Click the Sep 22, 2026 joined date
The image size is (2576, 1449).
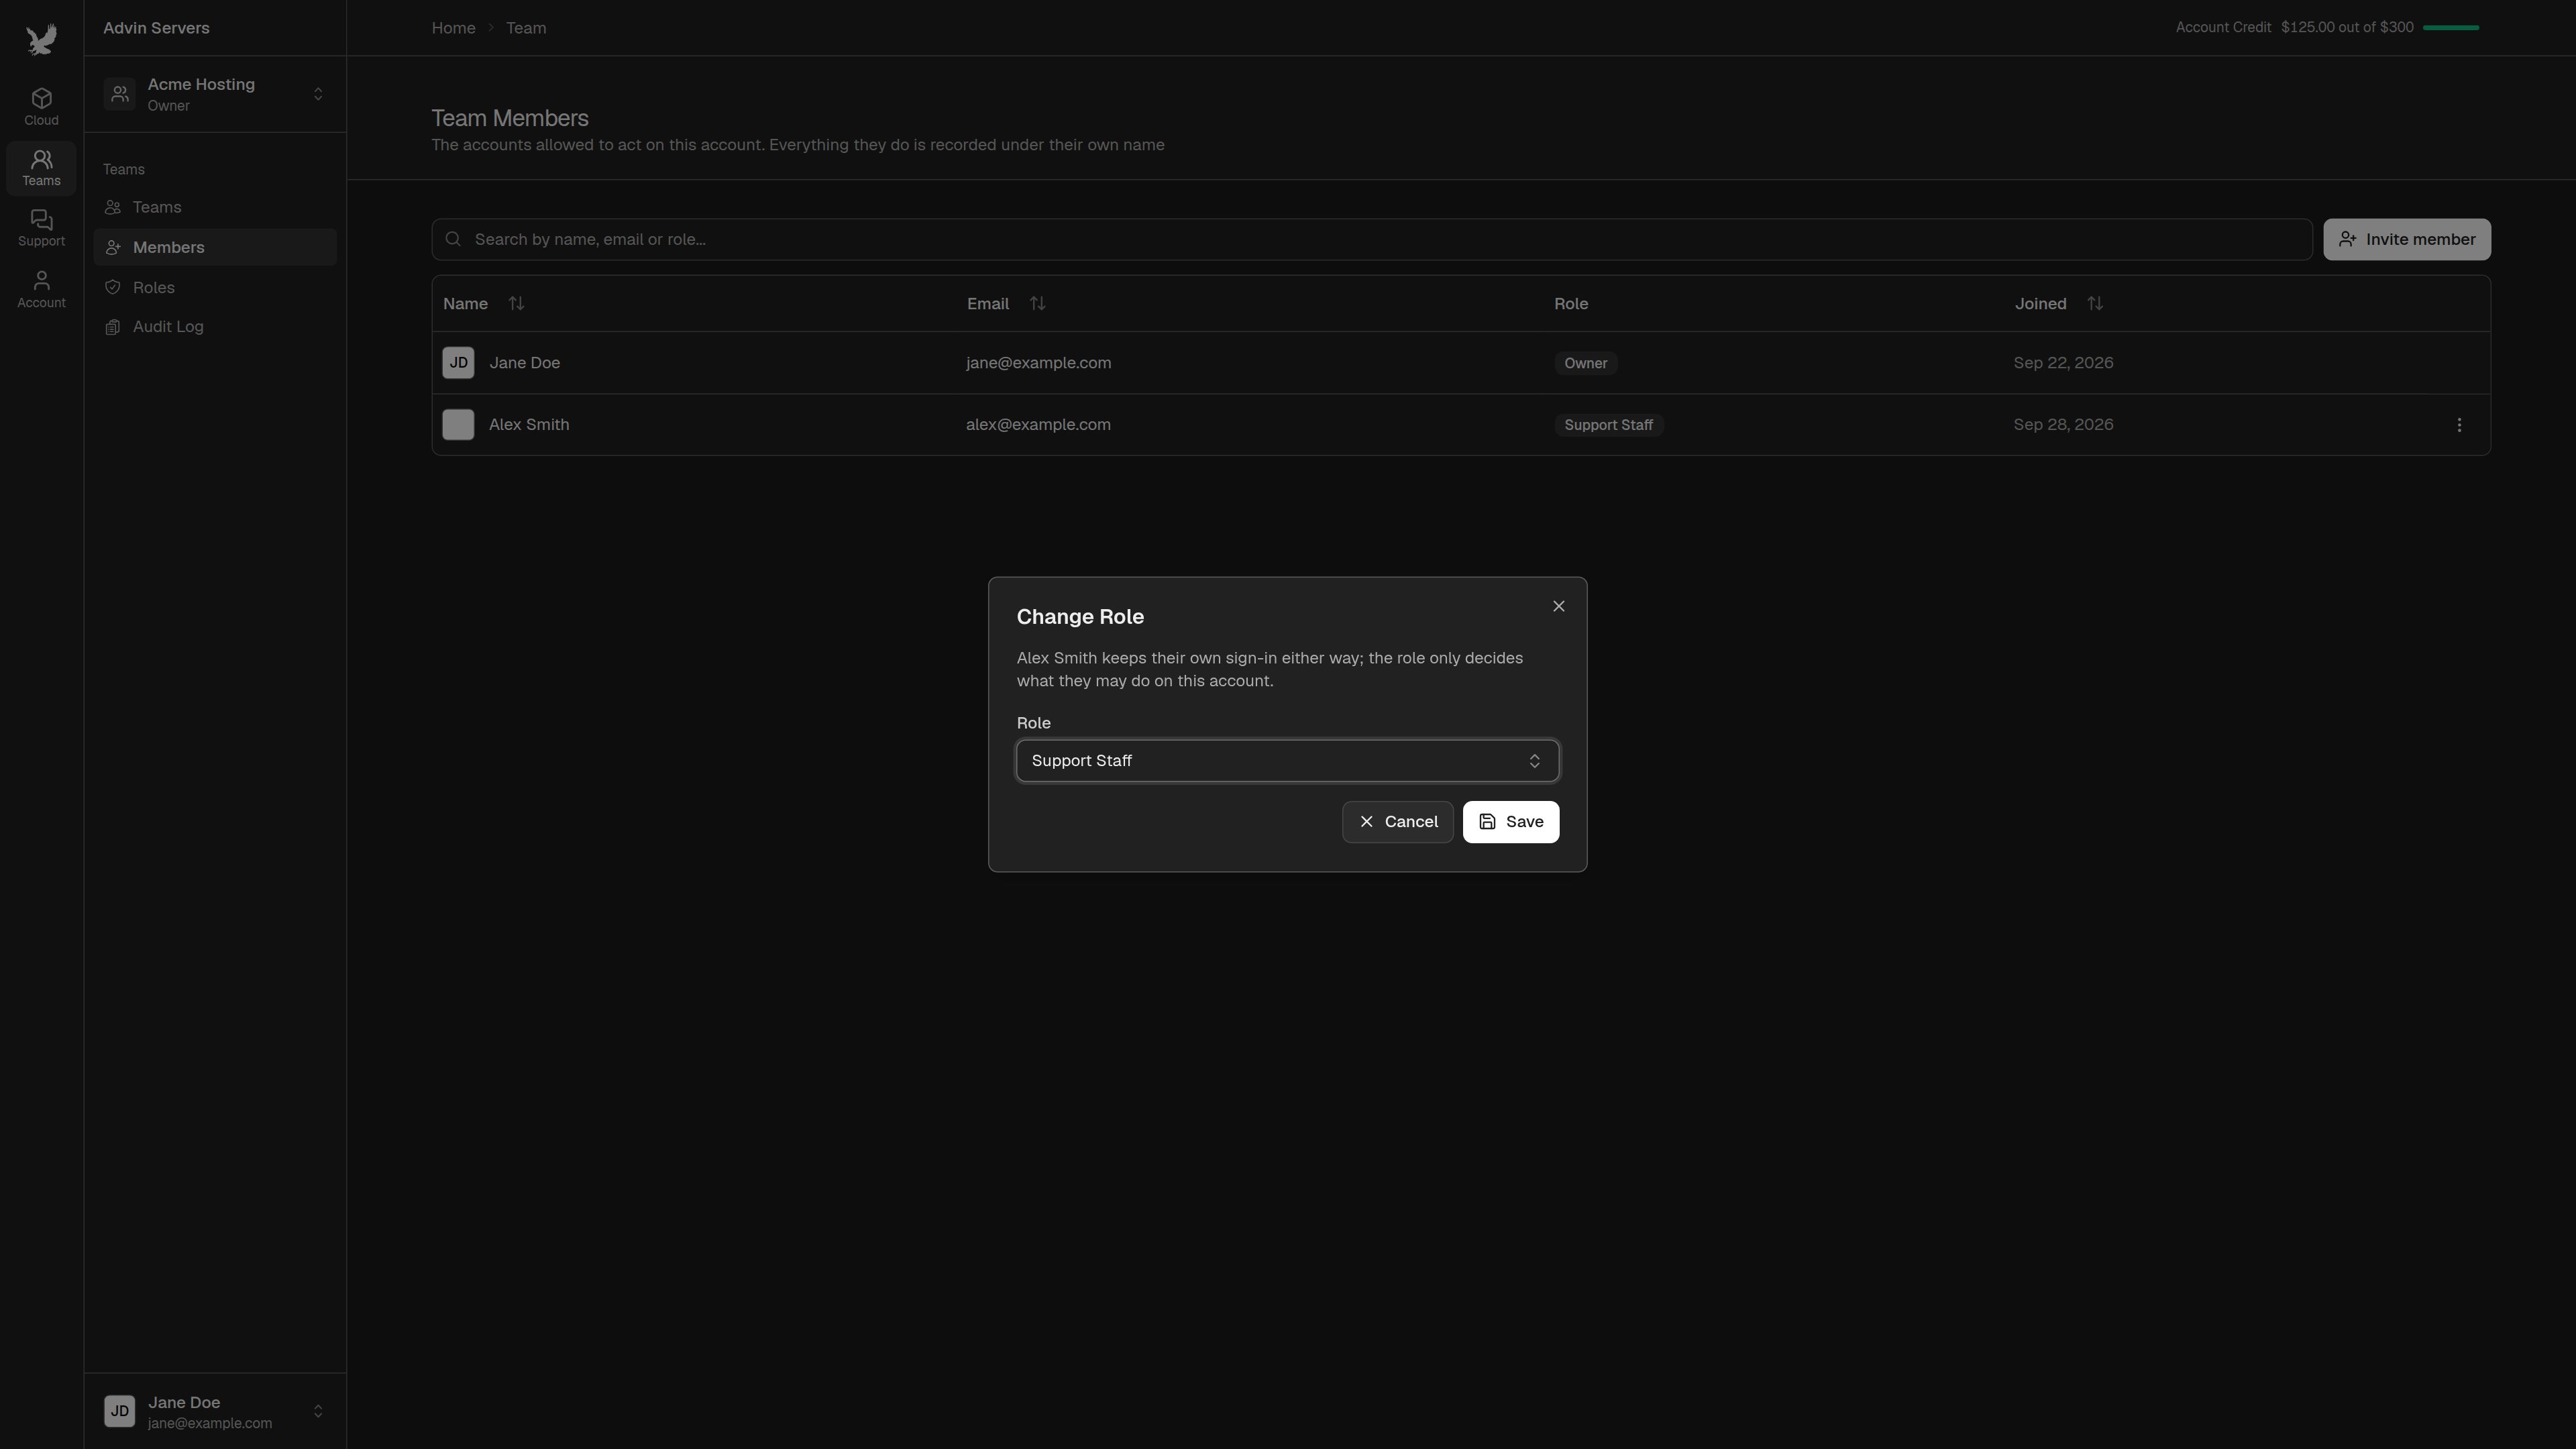pyautogui.click(x=2063, y=363)
